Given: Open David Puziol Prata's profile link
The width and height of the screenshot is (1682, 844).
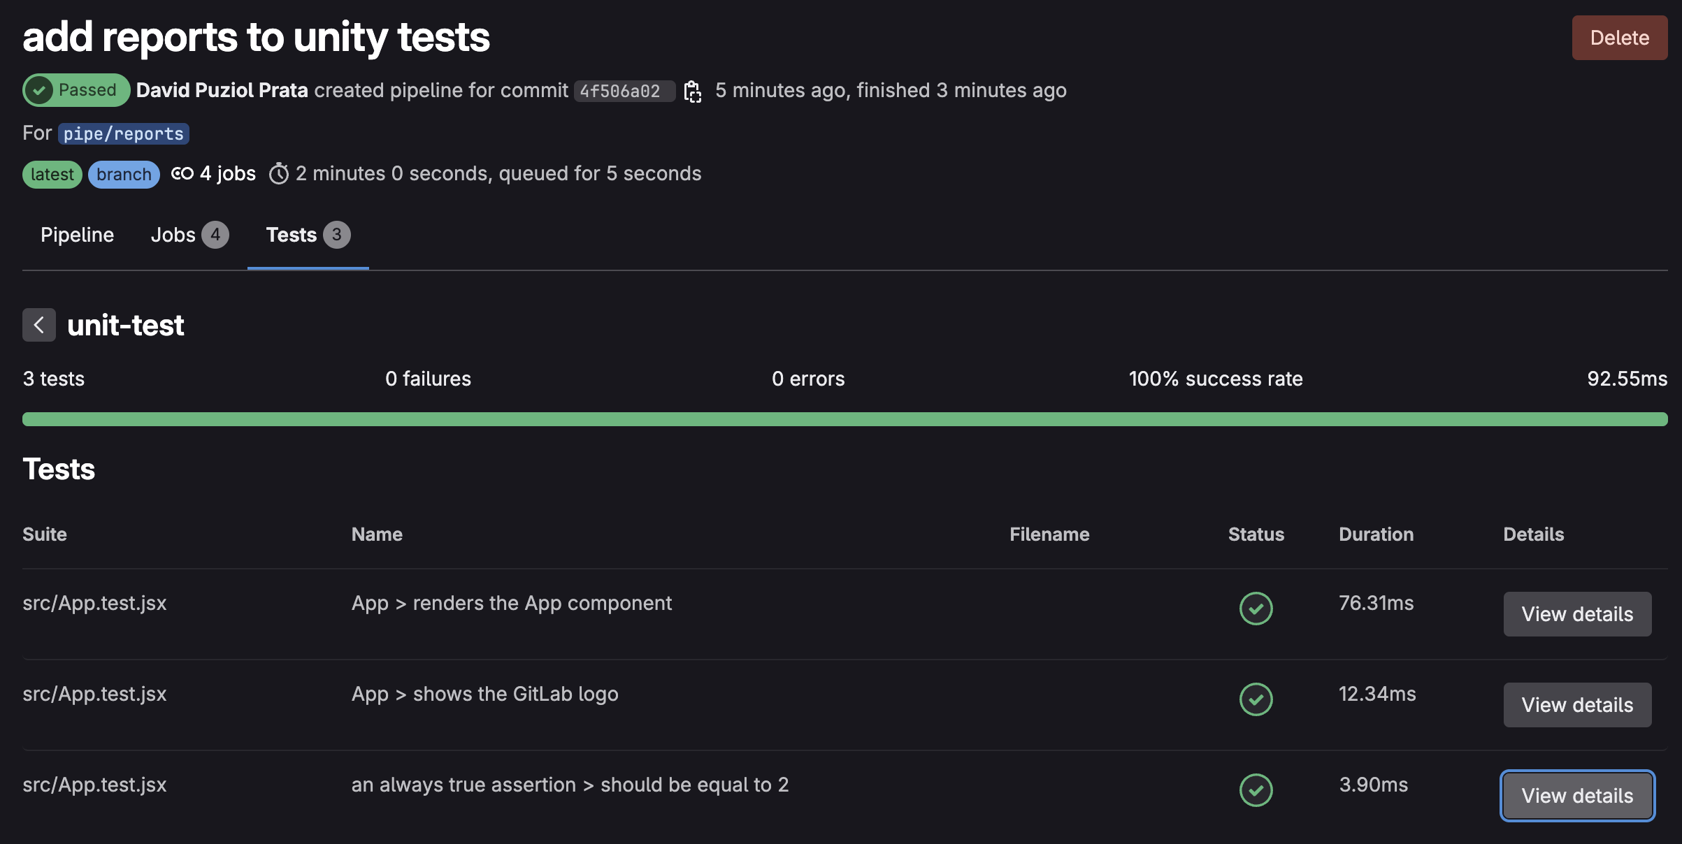Looking at the screenshot, I should 222,90.
